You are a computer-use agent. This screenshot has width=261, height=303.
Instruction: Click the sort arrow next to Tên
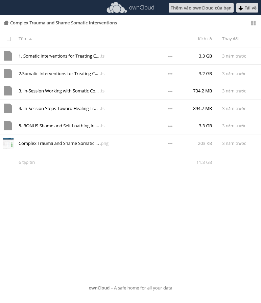tap(30, 39)
